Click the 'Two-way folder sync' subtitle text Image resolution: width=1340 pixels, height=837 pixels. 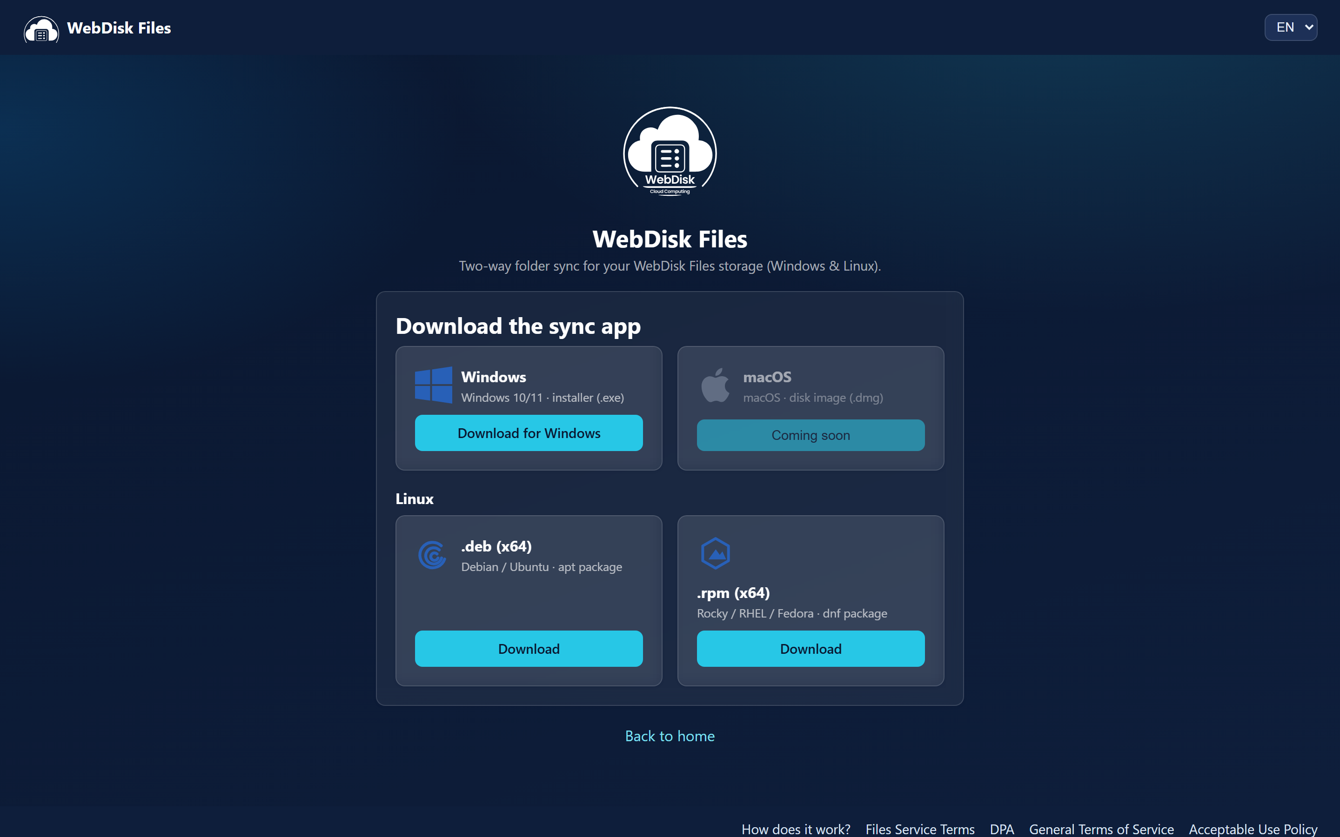670,266
